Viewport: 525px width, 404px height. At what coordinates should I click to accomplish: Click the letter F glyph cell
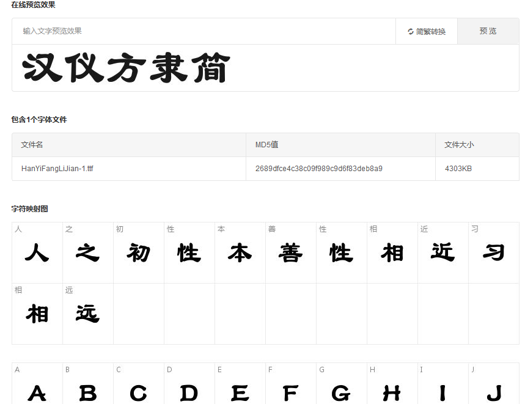(x=291, y=384)
